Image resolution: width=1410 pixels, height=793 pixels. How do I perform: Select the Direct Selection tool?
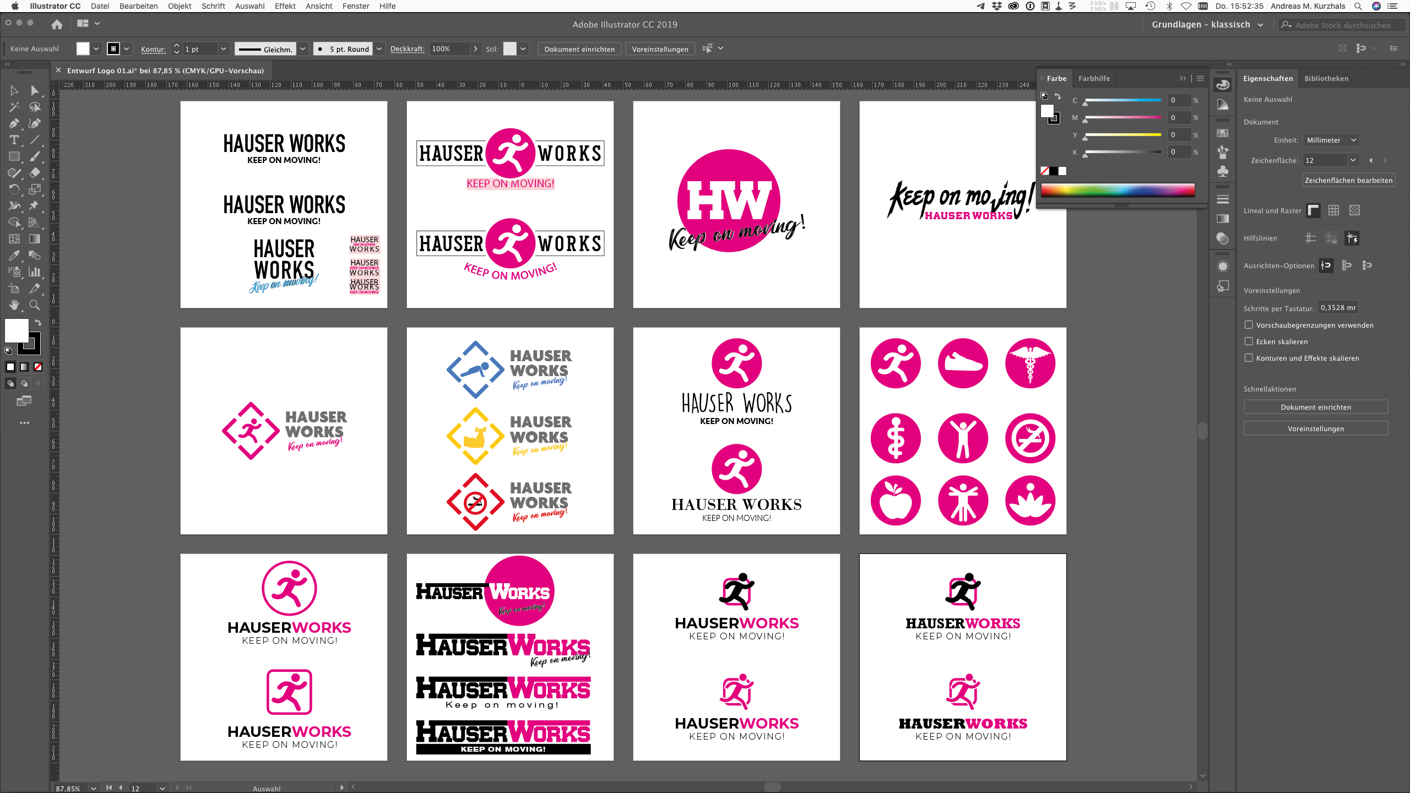35,90
